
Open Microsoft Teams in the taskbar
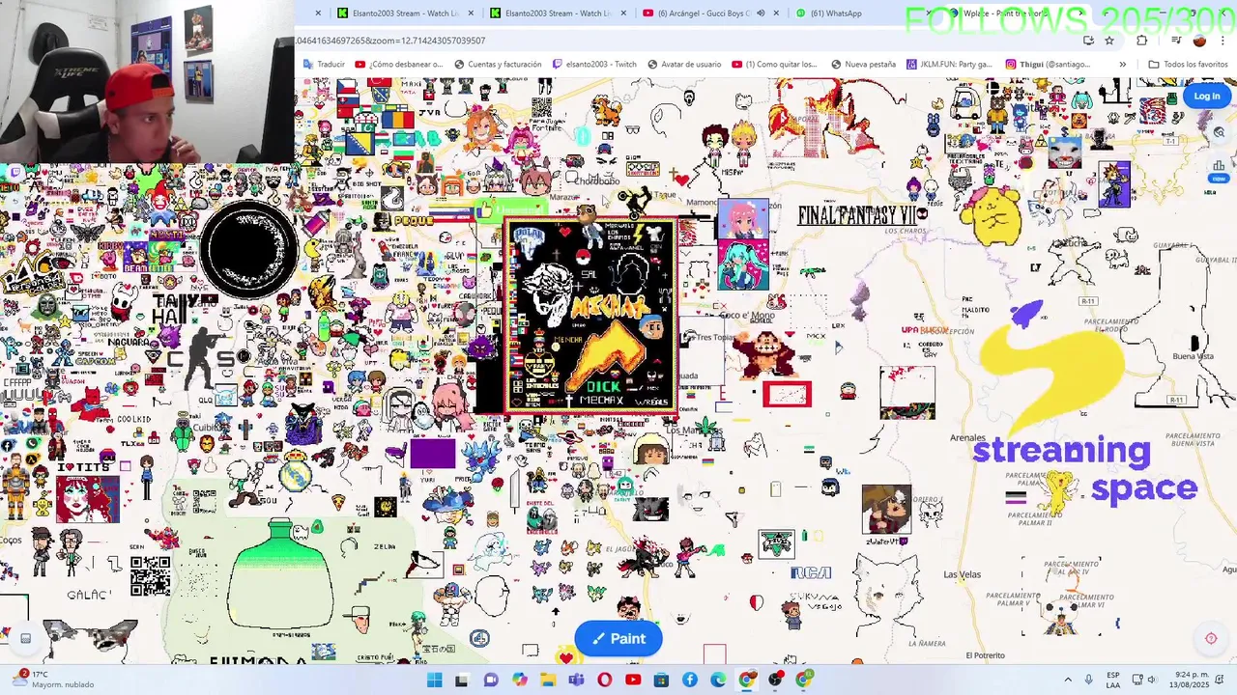click(576, 681)
